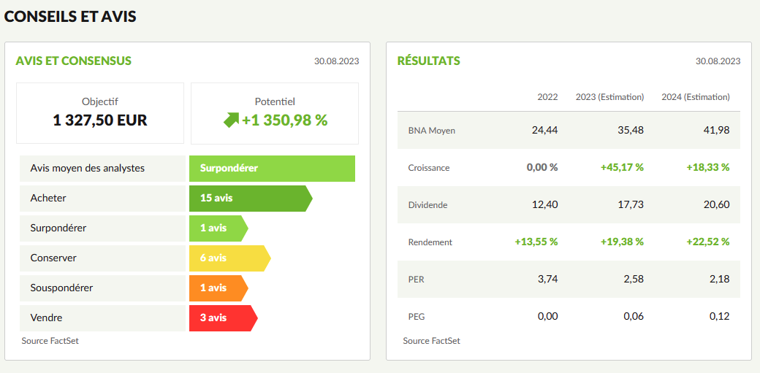Select the 1 327,50 EUR objective value

[100, 120]
